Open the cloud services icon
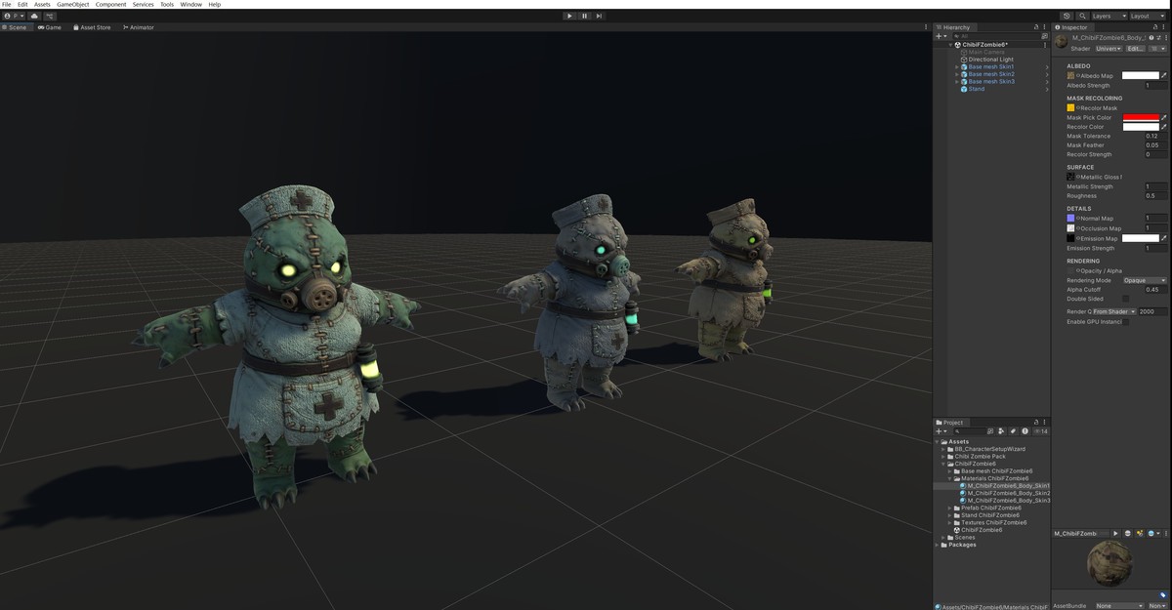 (35, 16)
